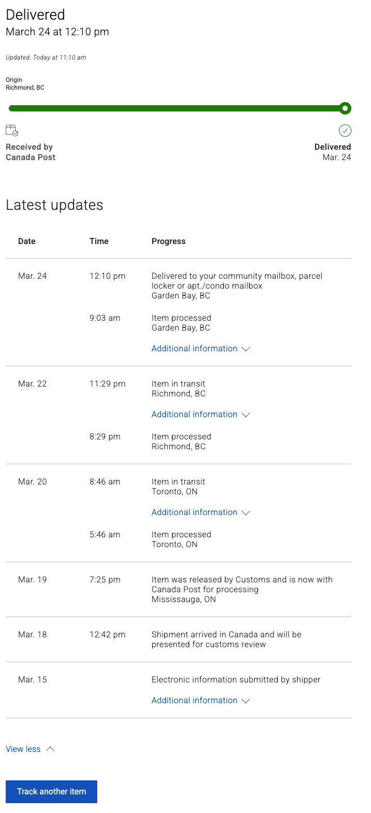Expand Additional information under Garden Bay item processed
The height and width of the screenshot is (813, 371).
tap(200, 349)
